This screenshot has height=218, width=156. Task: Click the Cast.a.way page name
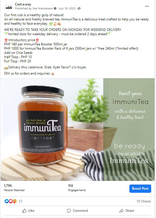click(23, 4)
